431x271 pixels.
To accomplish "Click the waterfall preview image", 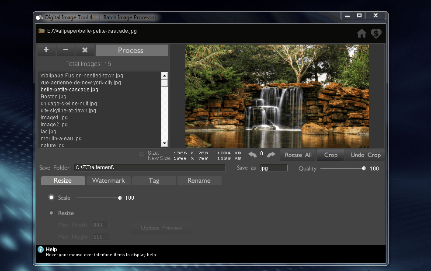I will point(277,96).
